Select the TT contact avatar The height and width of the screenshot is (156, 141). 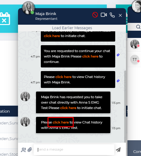[x=135, y=59]
